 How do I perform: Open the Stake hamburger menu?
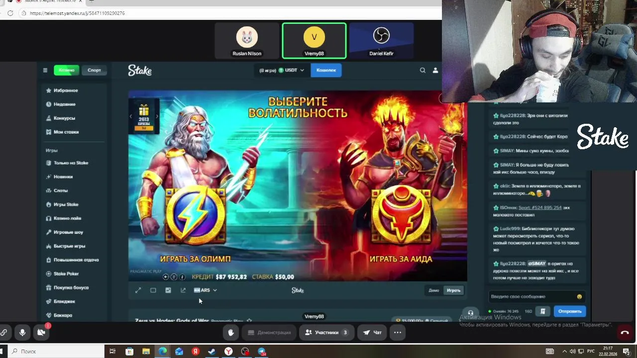(45, 70)
